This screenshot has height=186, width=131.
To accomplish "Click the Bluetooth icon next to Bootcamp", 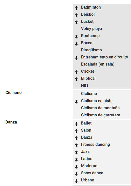I will tap(76, 37).
